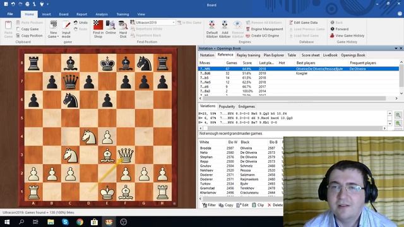Open Microsoft Store from the taskbar
Viewport: 404px width, 227px height.
[94, 222]
